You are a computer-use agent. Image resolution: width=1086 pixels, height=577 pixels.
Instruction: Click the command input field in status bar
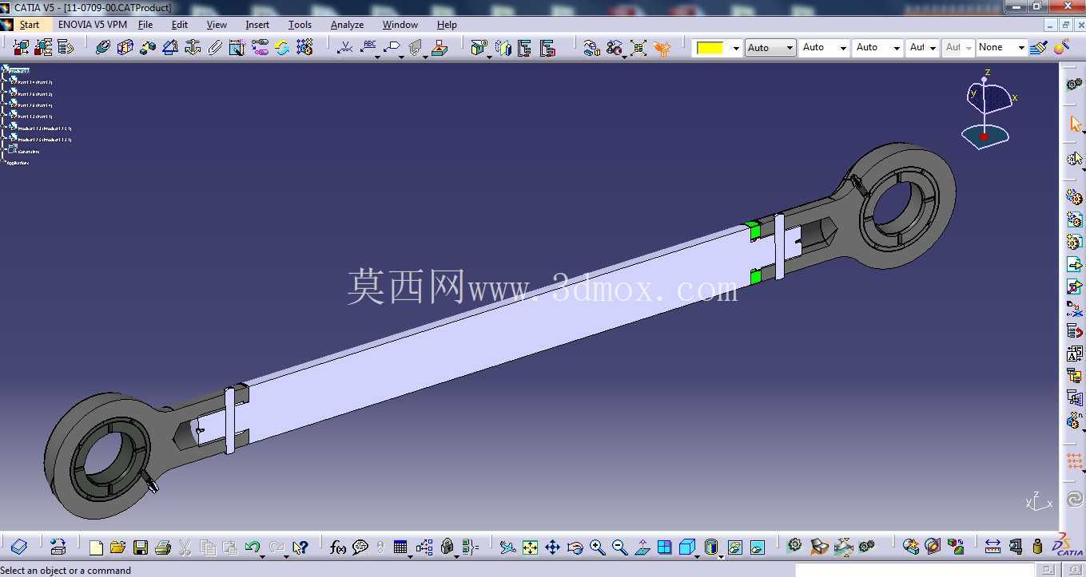click(914, 570)
